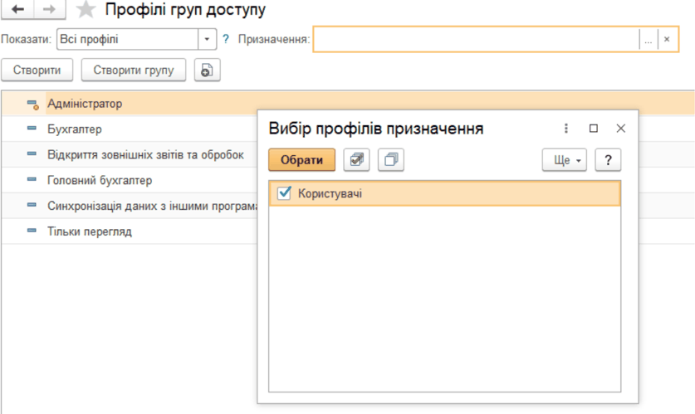Open dialog help with question mark button
Viewport: 695px width, 414px height.
pyautogui.click(x=608, y=160)
